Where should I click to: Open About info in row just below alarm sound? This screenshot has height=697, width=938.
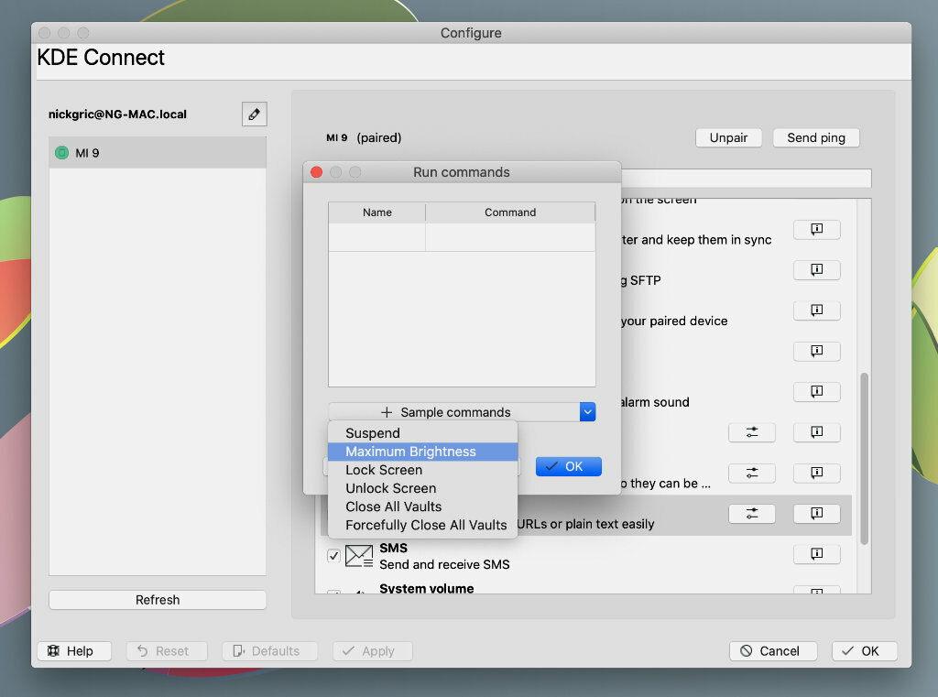(x=816, y=432)
